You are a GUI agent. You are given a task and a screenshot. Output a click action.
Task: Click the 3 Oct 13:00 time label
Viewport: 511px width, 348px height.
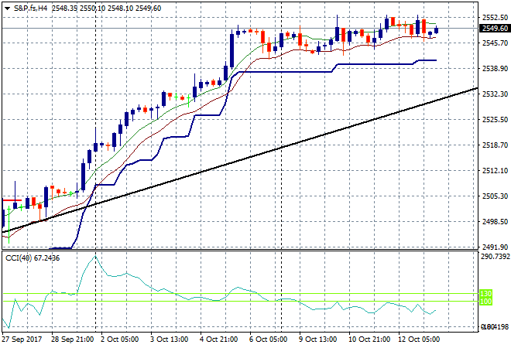(x=169, y=339)
